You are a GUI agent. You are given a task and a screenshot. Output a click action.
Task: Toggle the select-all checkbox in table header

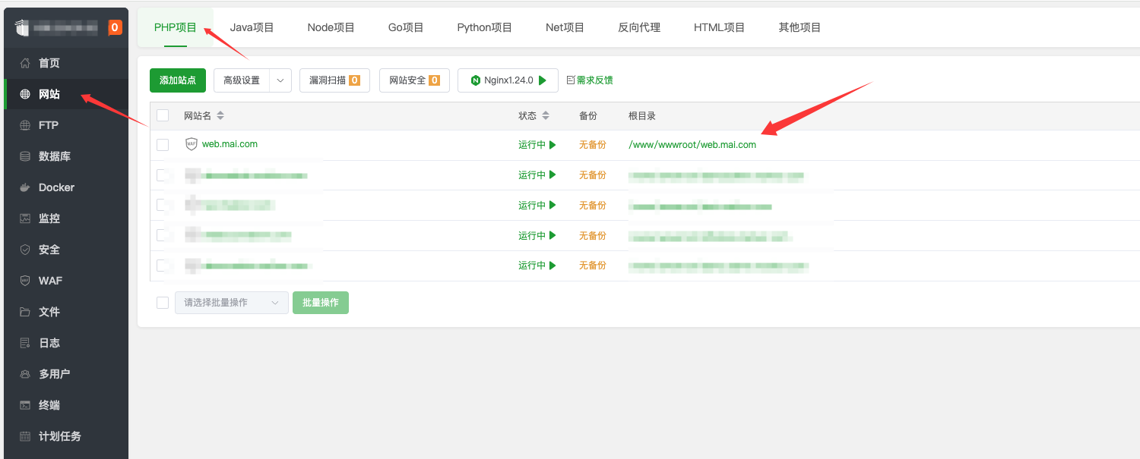163,115
